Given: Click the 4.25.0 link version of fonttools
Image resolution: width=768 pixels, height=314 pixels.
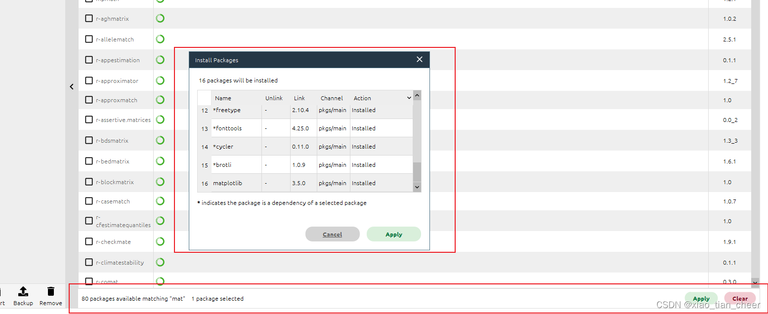Looking at the screenshot, I should pyautogui.click(x=300, y=128).
